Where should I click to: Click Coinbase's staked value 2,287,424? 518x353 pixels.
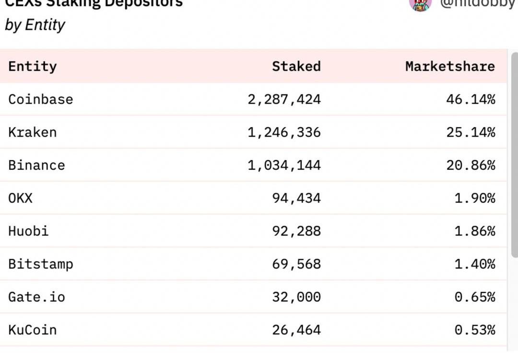[284, 99]
